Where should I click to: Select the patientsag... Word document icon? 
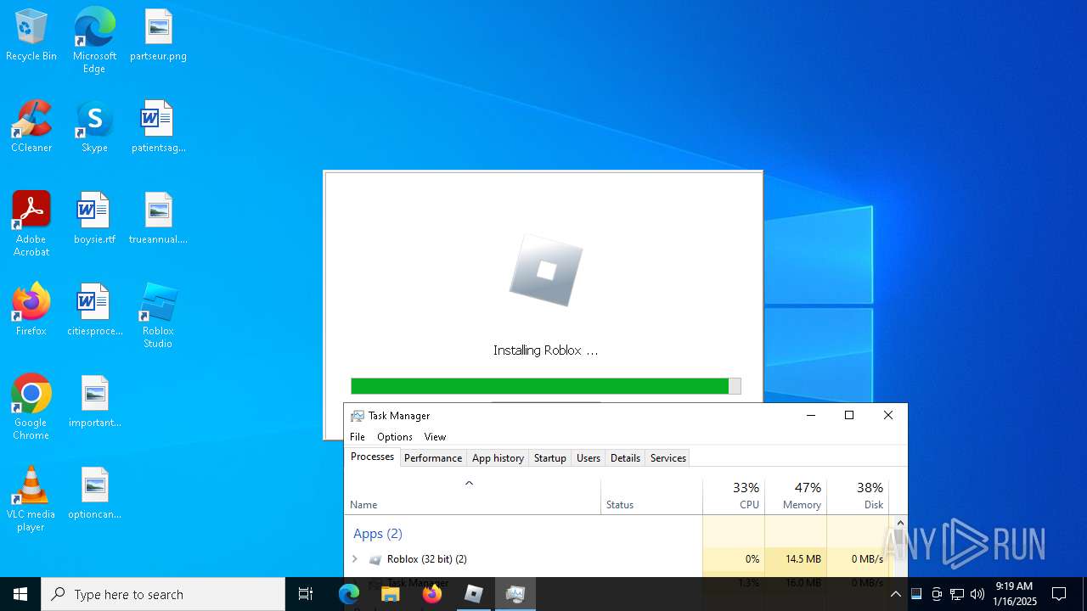158,127
